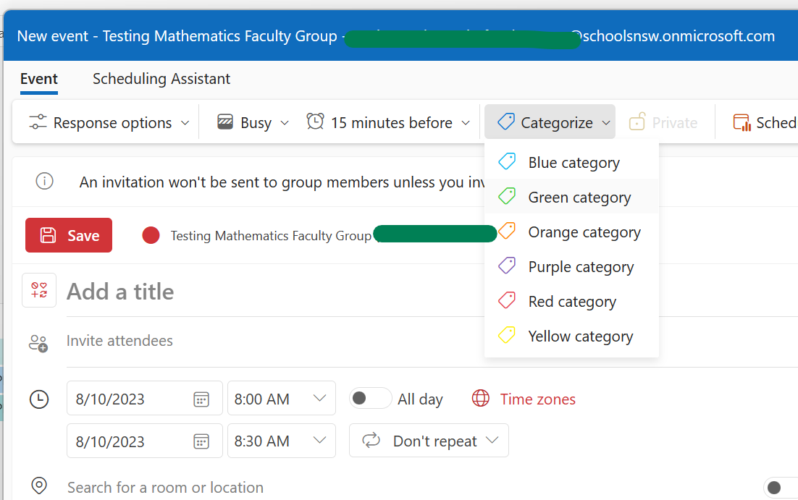The image size is (798, 500).
Task: Click the reminder alarm clock icon
Action: 315,122
